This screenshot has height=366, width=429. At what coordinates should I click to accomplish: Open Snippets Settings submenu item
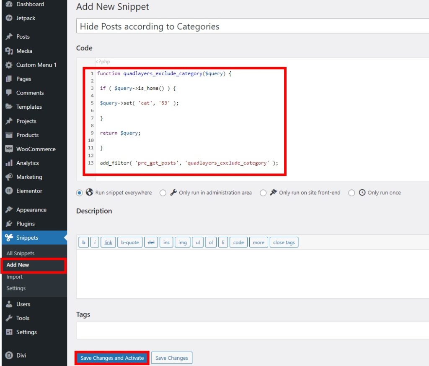(16, 288)
